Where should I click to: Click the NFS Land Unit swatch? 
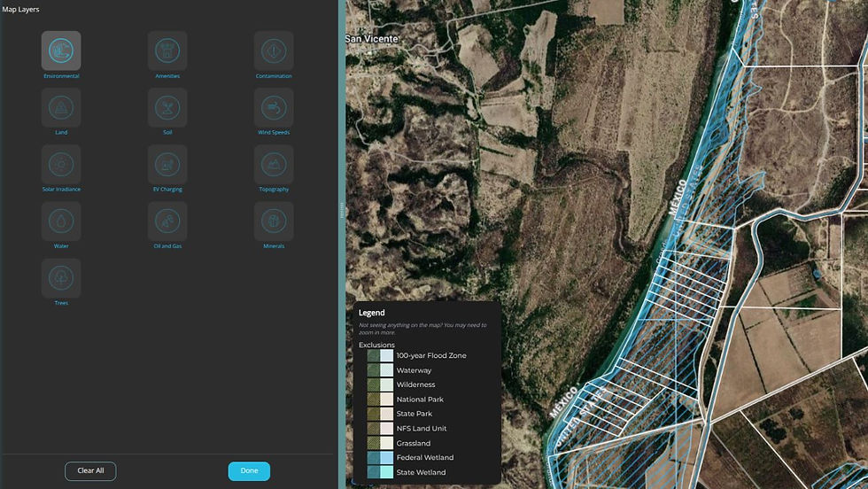pos(380,428)
